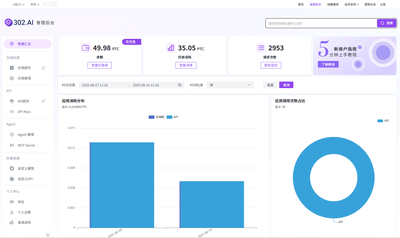Expand the 技术支持 menu in the top bar

(x=352, y=4)
